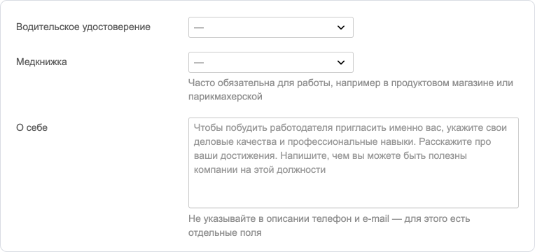Click the dash placeholder in Медкнижка field
Screen dimensions: 535x252
pyautogui.click(x=199, y=62)
